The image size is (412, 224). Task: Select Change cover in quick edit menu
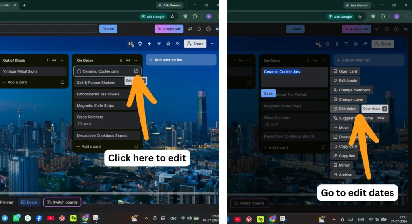click(x=348, y=99)
